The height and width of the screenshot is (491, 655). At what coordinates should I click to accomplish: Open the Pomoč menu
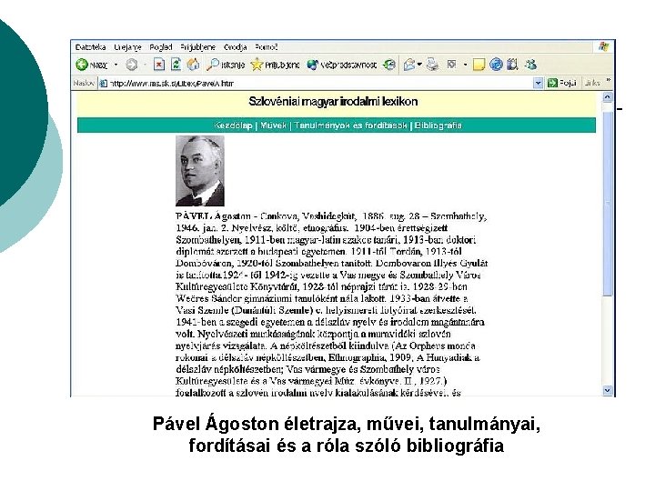[x=266, y=47]
